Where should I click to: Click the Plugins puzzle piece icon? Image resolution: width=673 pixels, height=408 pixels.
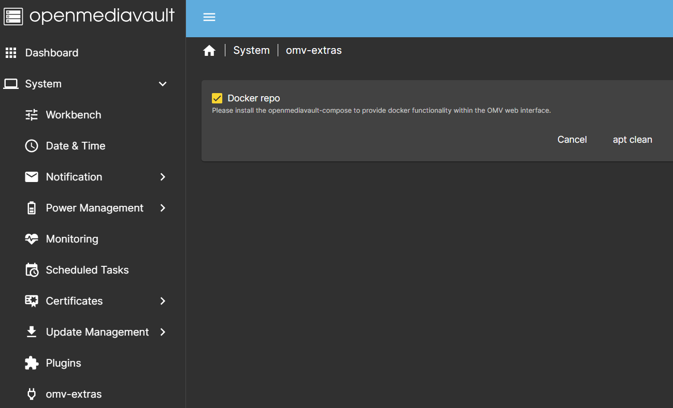(x=32, y=363)
